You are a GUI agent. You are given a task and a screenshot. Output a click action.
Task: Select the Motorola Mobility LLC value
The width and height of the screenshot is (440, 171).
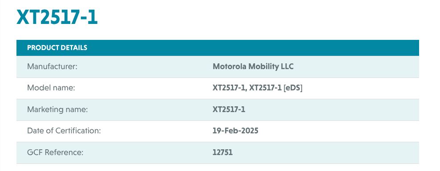(x=253, y=66)
